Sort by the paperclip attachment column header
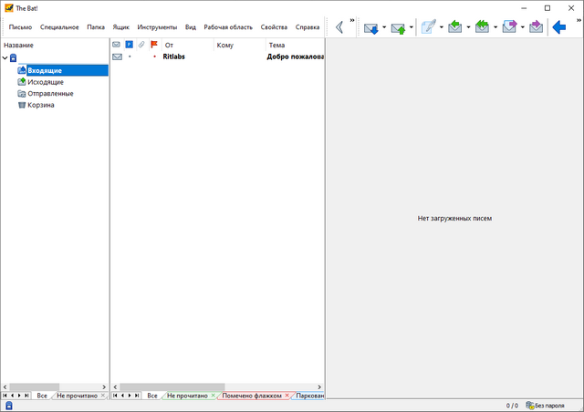The height and width of the screenshot is (412, 584). coord(141,45)
